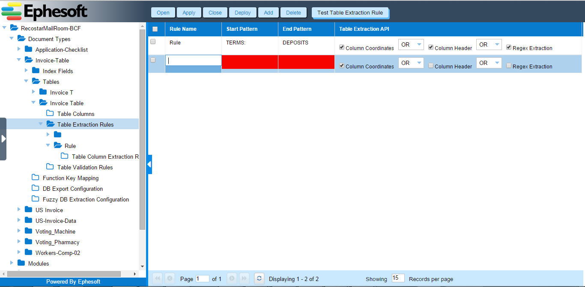
Task: Click the Deploy button
Action: 242,12
